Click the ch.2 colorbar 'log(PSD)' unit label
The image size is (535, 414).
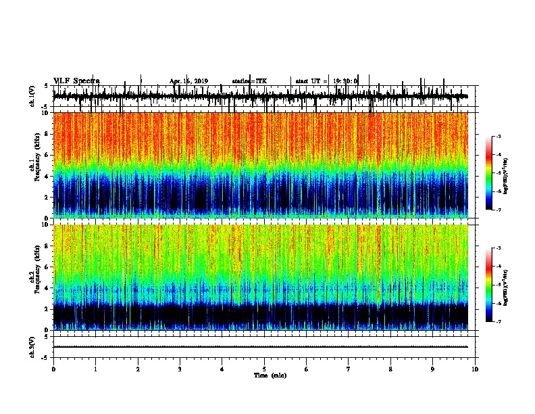point(505,287)
